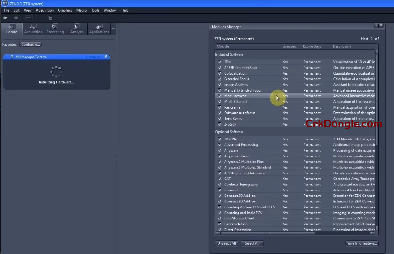394x254 pixels.
Task: Open the Macro menu
Action: click(81, 10)
